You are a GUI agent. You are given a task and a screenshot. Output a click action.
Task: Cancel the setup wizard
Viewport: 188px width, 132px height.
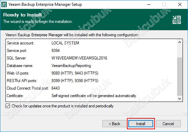tap(168, 123)
